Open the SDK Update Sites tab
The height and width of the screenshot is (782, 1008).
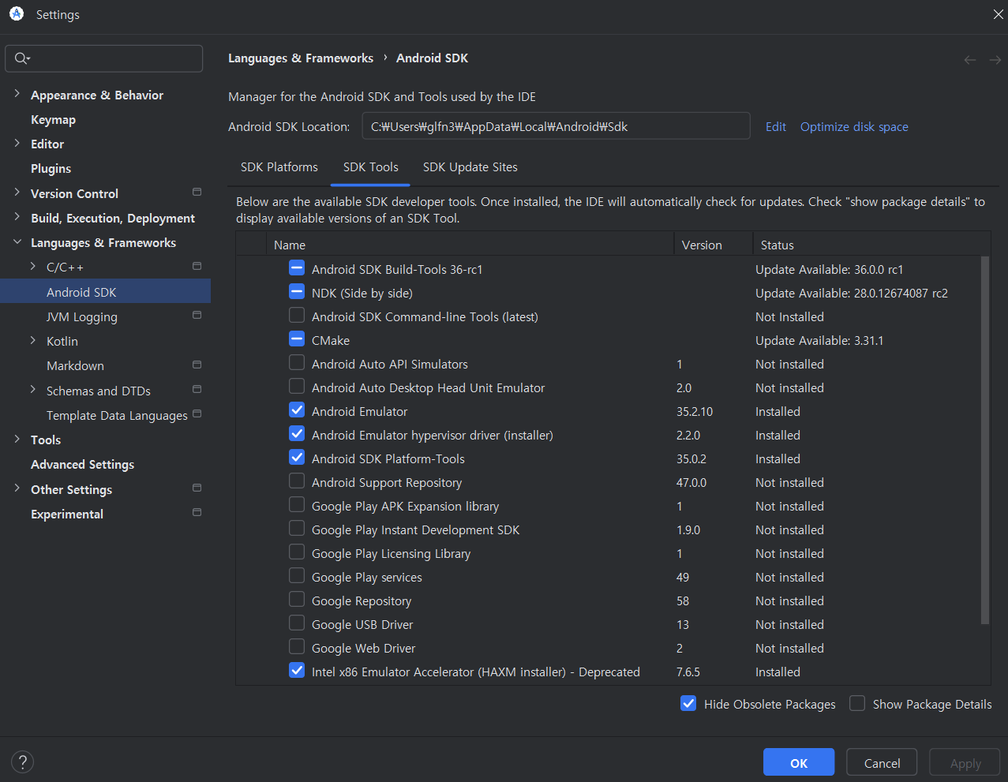[470, 167]
